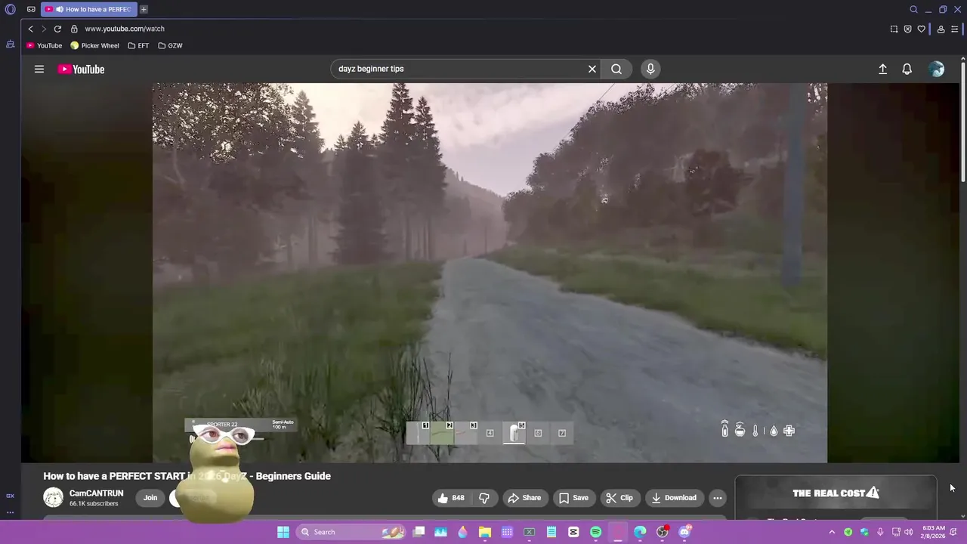Switch to the 'How to have a PERFEC' tab
The height and width of the screenshot is (544, 967).
click(88, 9)
